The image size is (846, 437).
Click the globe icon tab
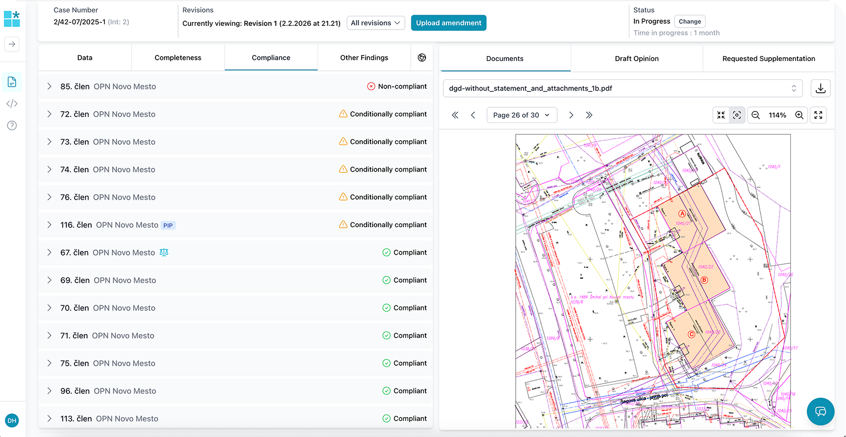[x=422, y=58]
